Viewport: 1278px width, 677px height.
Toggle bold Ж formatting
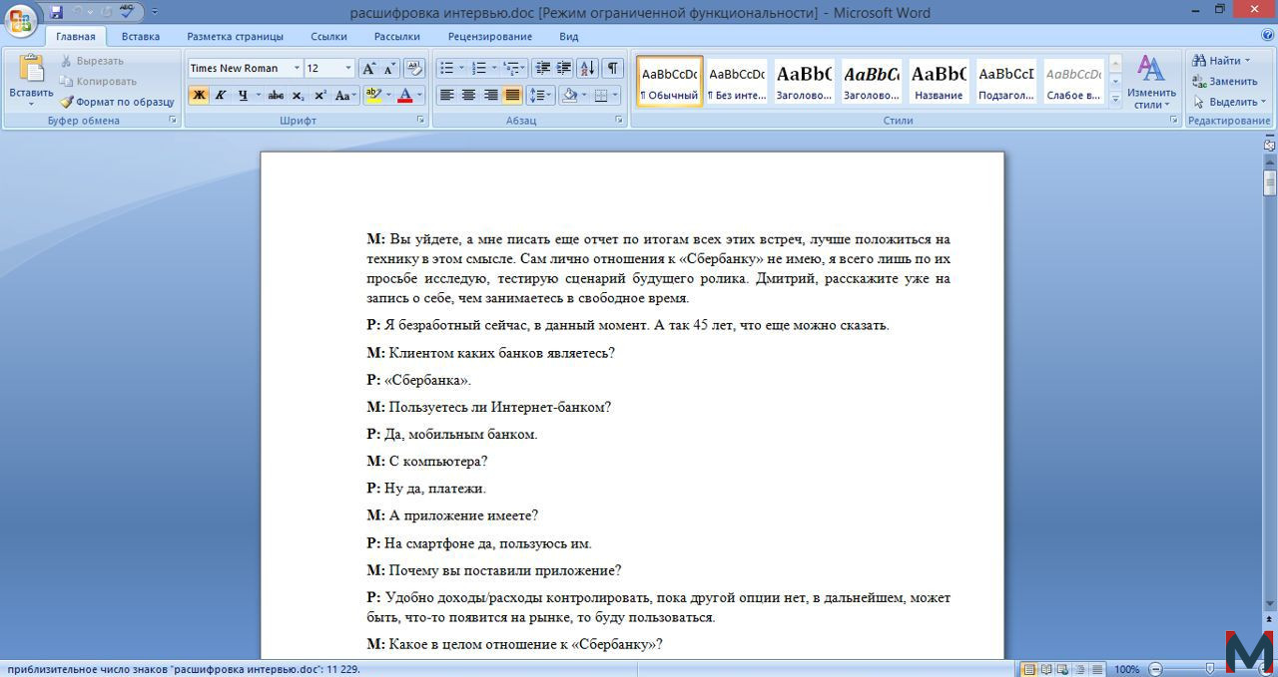tap(198, 96)
